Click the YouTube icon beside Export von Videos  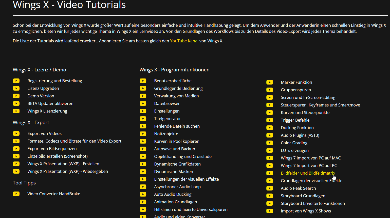coord(16,133)
